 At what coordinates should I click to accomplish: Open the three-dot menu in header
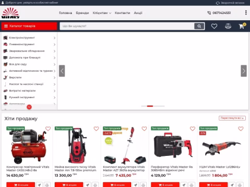(x=246, y=12)
